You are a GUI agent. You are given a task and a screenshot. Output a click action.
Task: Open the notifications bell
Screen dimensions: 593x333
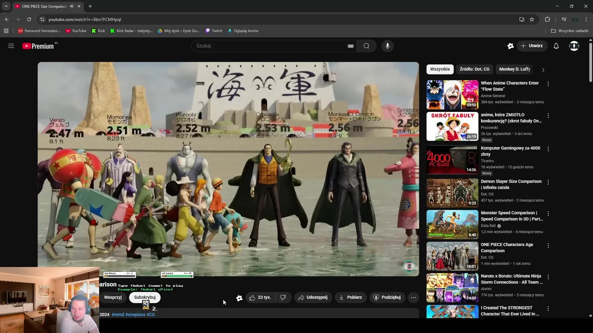click(556, 46)
